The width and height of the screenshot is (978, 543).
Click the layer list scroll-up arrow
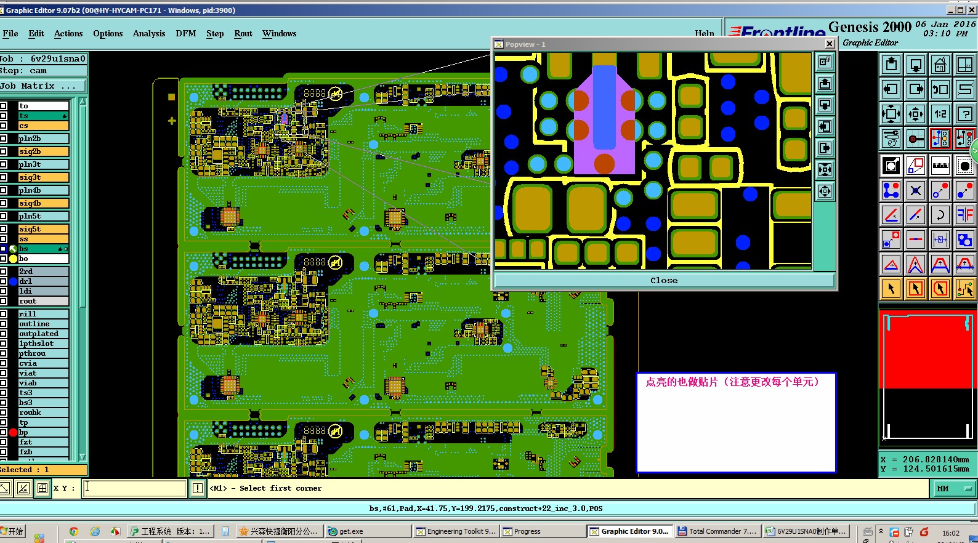pos(83,102)
